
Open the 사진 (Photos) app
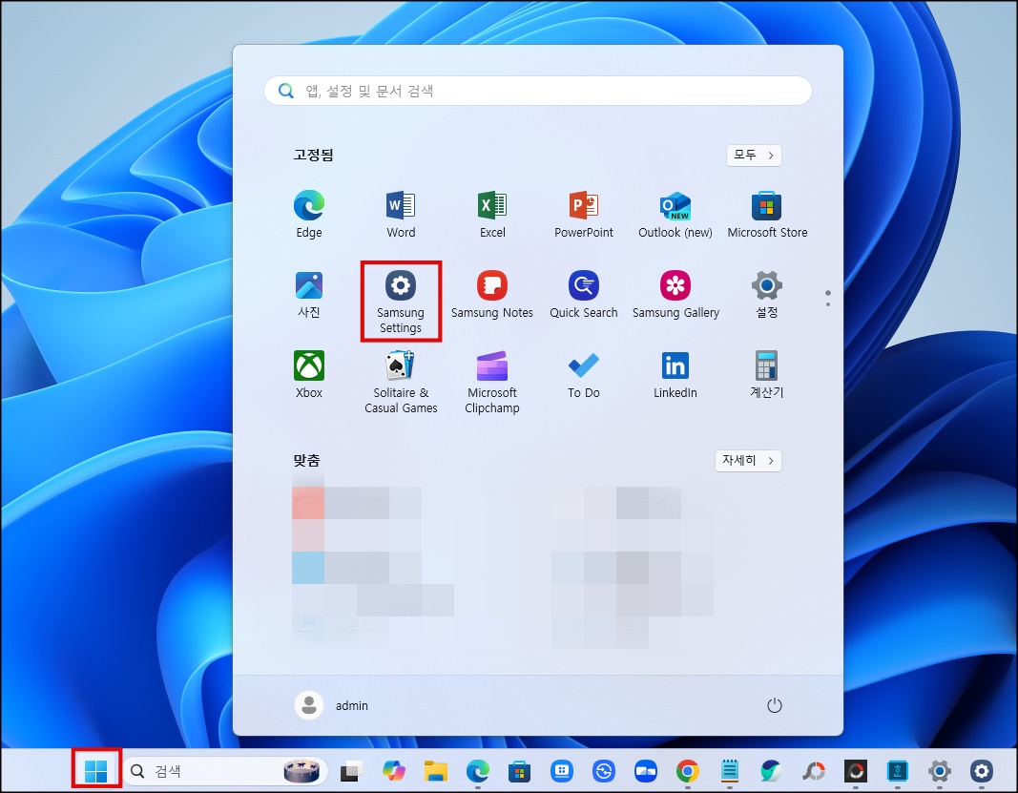click(309, 295)
